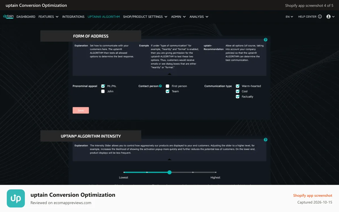Click the Algorithm Intensity help question icon

coord(266,140)
